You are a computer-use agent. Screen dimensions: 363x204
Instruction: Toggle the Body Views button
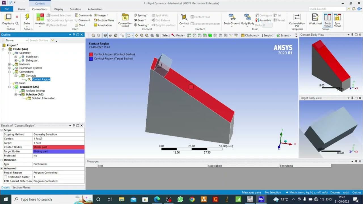click(328, 20)
